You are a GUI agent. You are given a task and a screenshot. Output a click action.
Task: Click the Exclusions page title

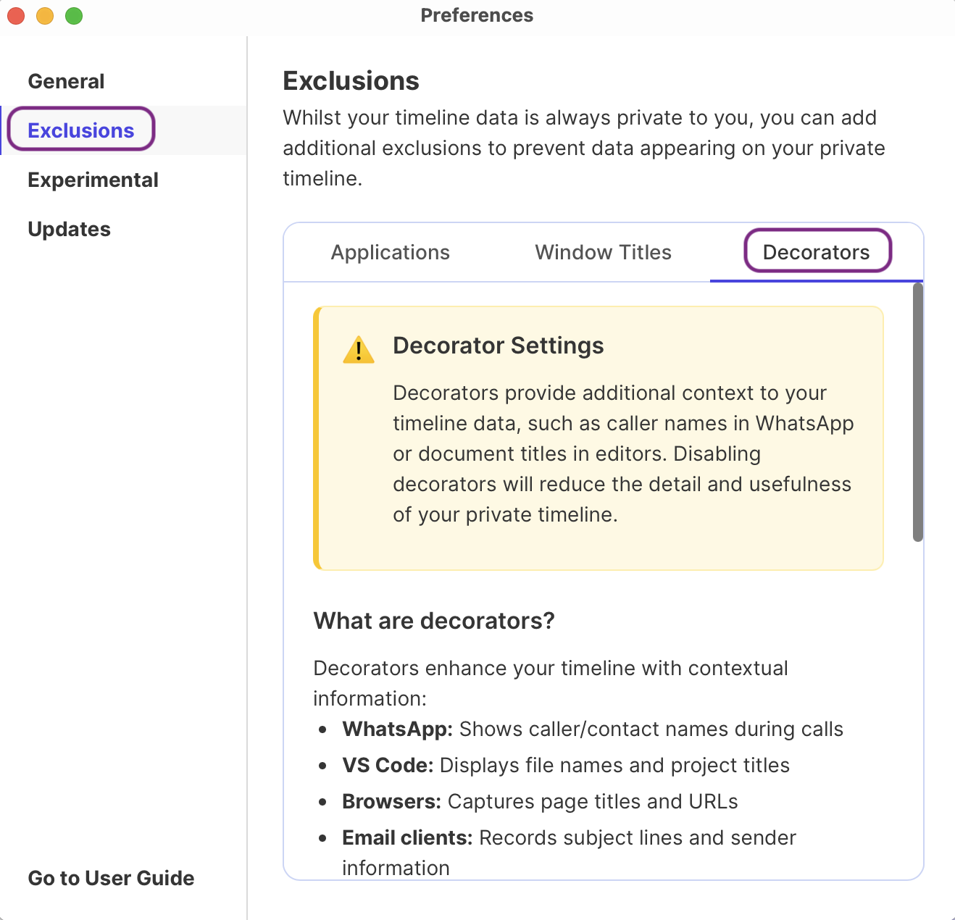tap(351, 81)
